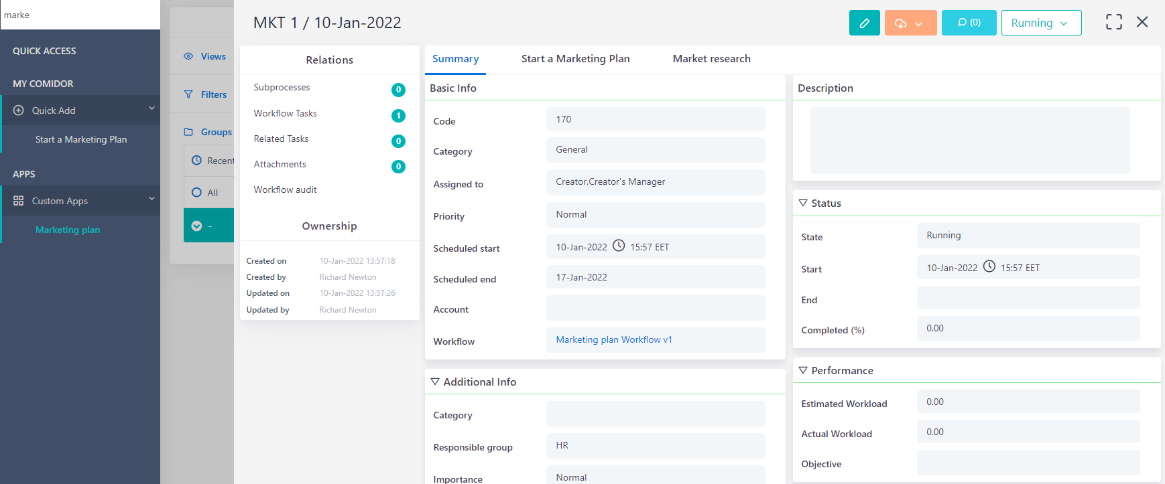Image resolution: width=1165 pixels, height=484 pixels.
Task: Collapse the Additional Info section
Action: (x=435, y=382)
